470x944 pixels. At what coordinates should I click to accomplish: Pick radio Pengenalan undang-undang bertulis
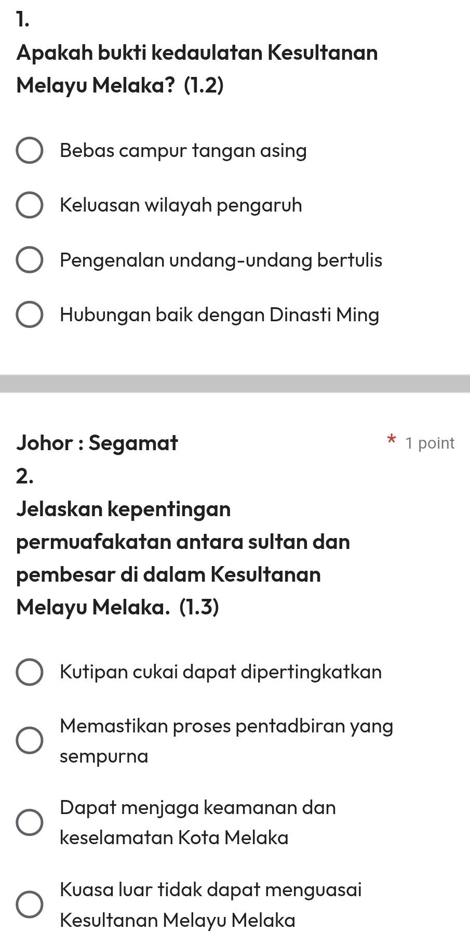[x=30, y=260]
